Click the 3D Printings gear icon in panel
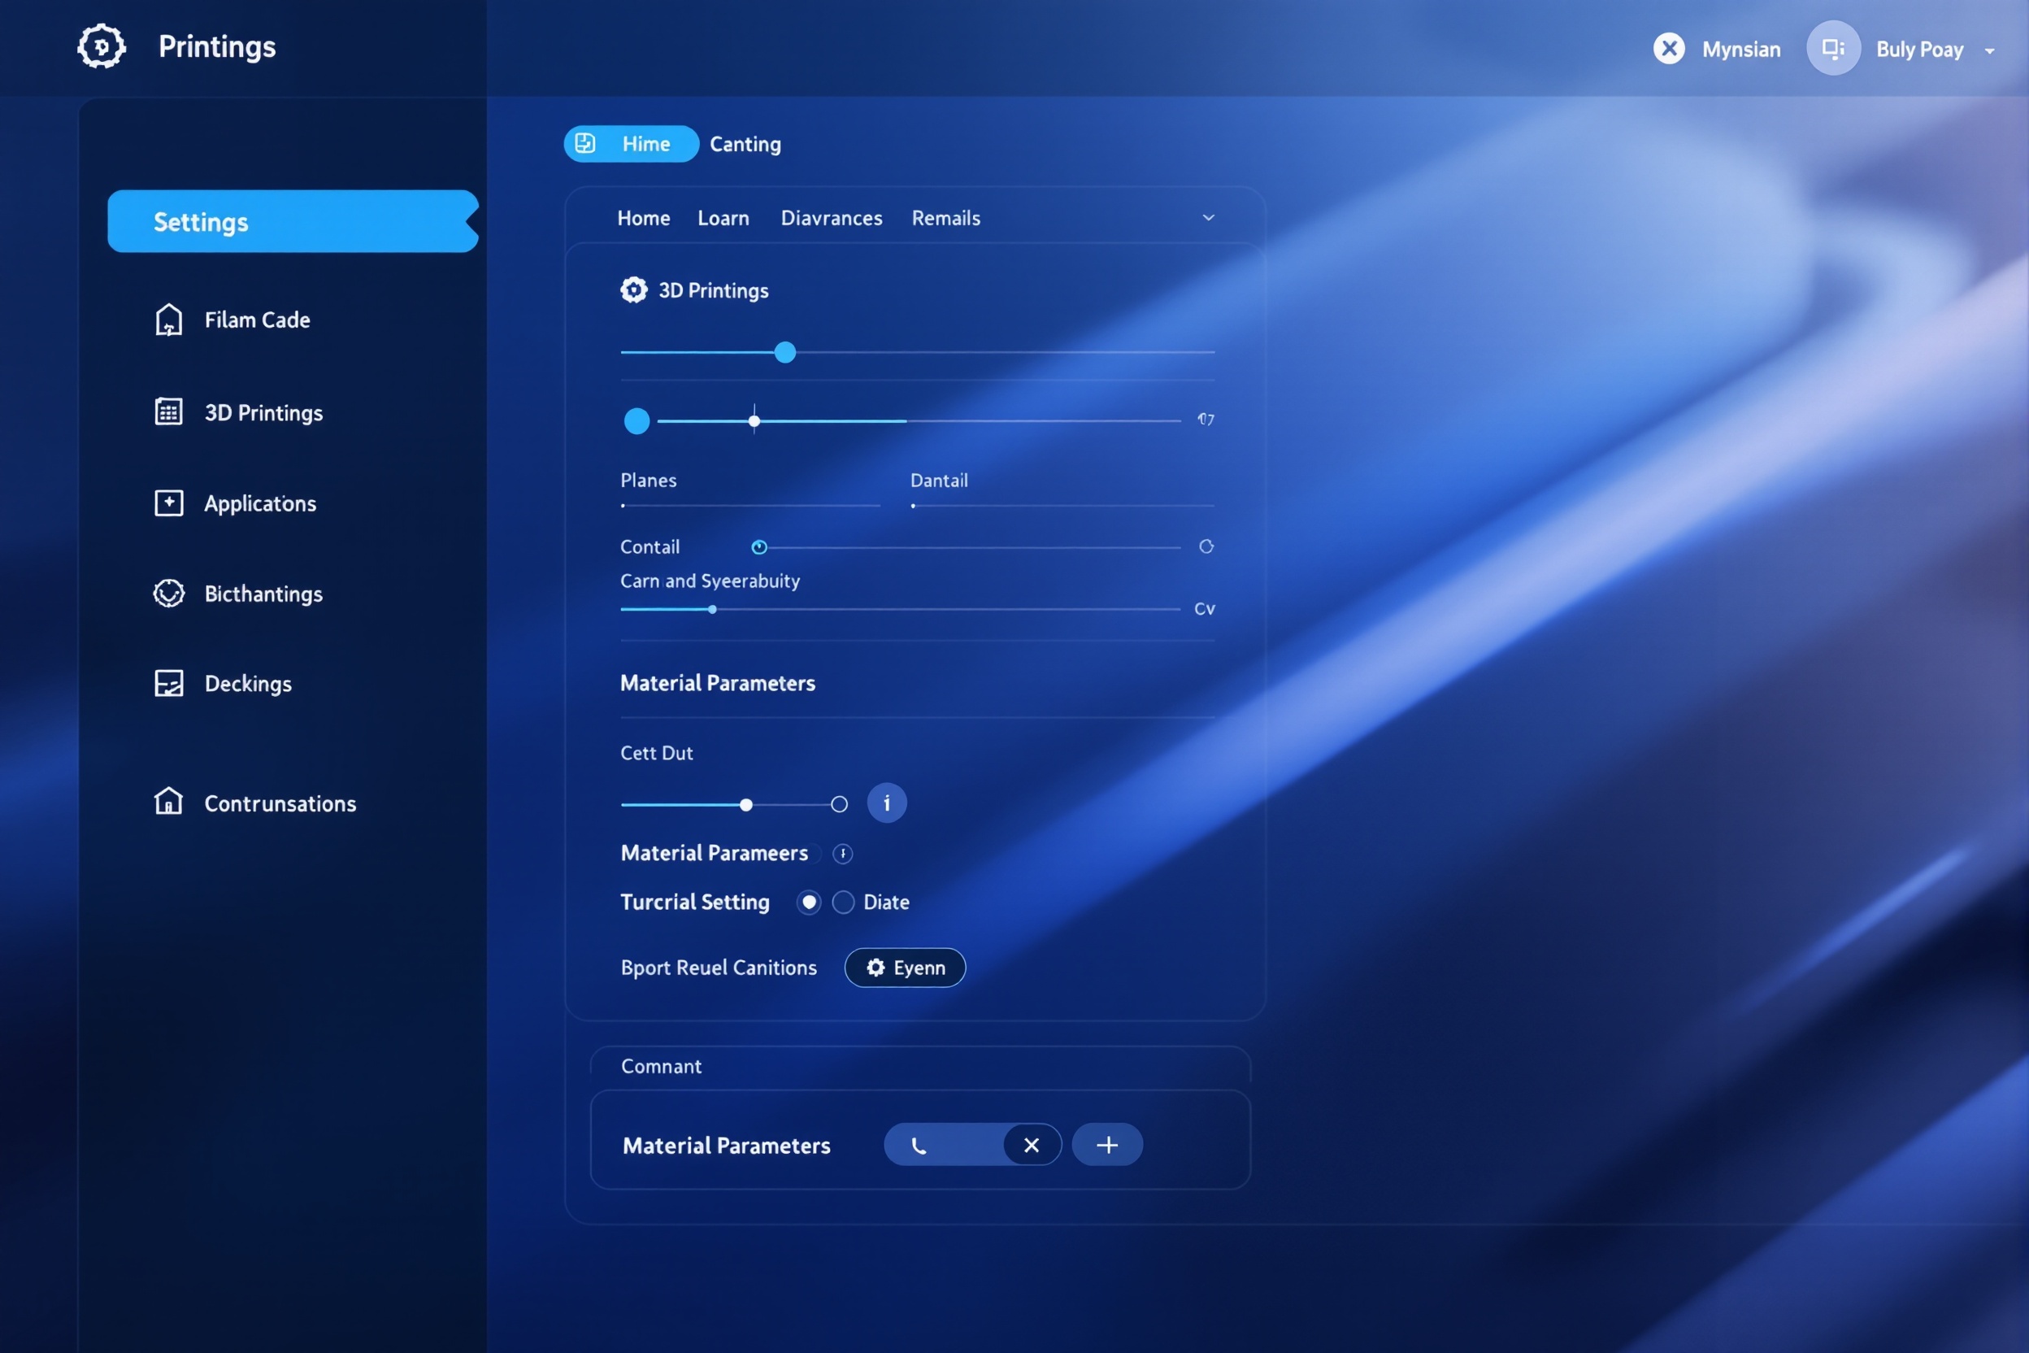2029x1353 pixels. pos(634,290)
